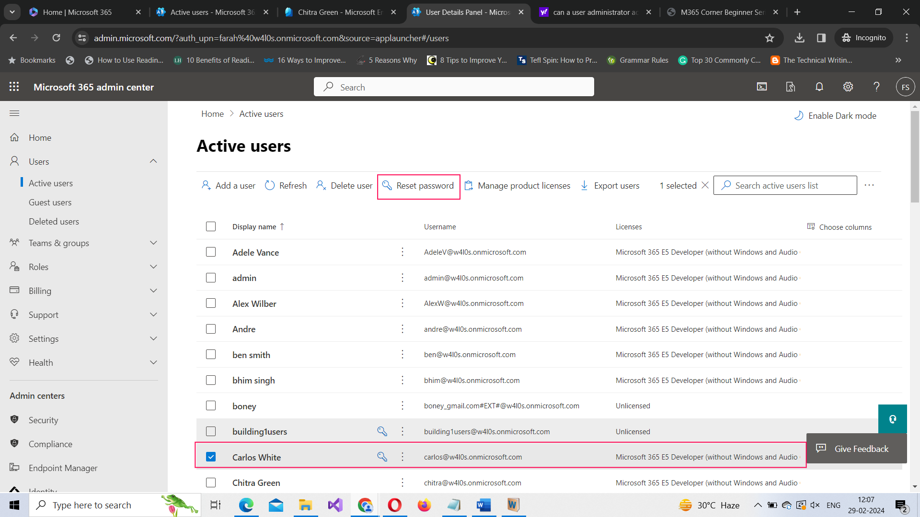Screen dimensions: 920x517
Task: Open the admin center settings gear
Action: click(x=848, y=87)
